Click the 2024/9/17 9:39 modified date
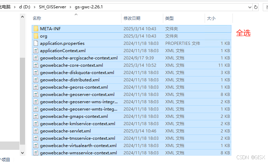This screenshot has width=268, height=162. click(139, 58)
